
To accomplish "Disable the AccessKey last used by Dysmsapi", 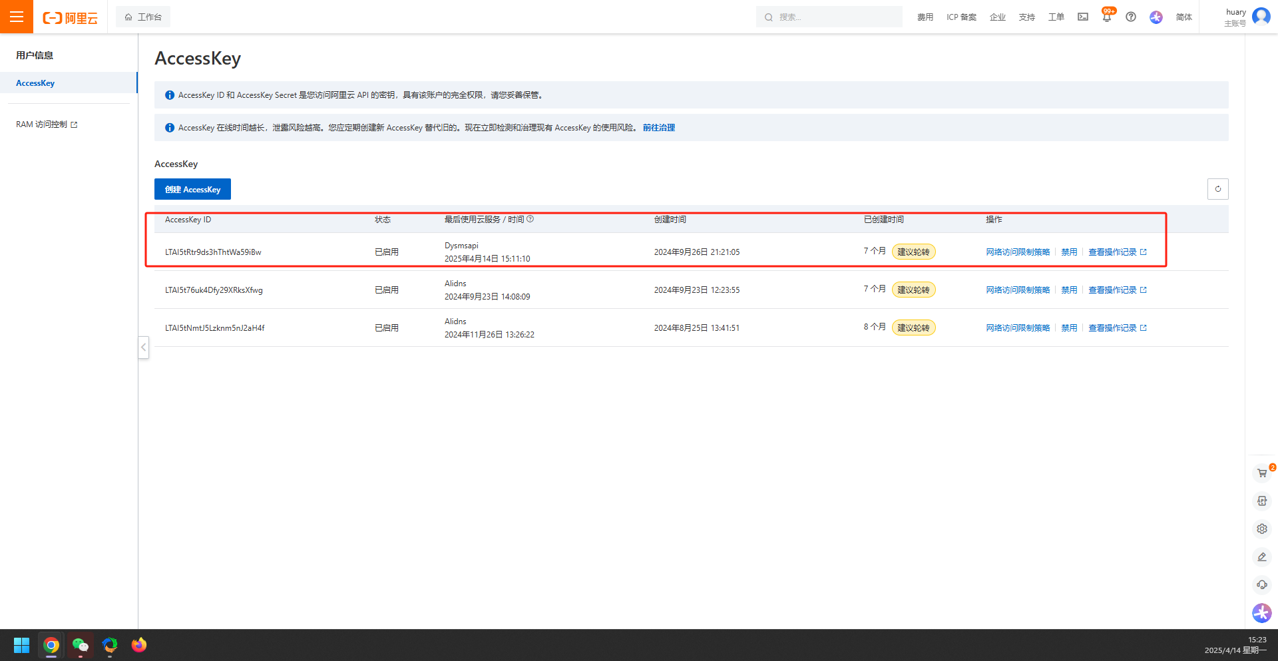I will click(1068, 252).
